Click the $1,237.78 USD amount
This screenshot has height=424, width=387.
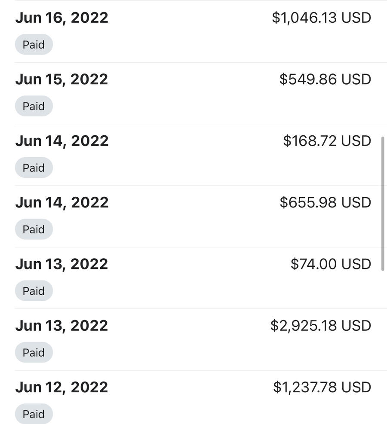click(x=322, y=387)
